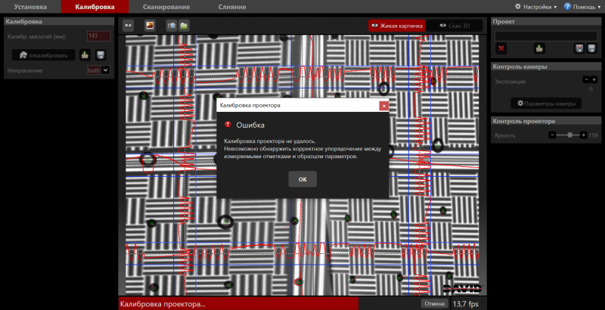
Task: Click rightmost save icon in Проект panel
Action: click(592, 48)
